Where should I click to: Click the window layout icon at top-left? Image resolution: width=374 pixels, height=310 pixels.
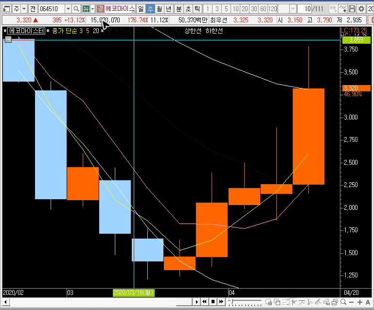pos(6,9)
